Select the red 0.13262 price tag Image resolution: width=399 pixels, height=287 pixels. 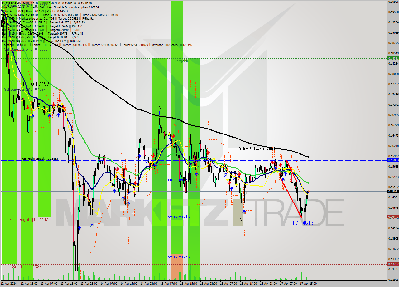[x=393, y=264]
